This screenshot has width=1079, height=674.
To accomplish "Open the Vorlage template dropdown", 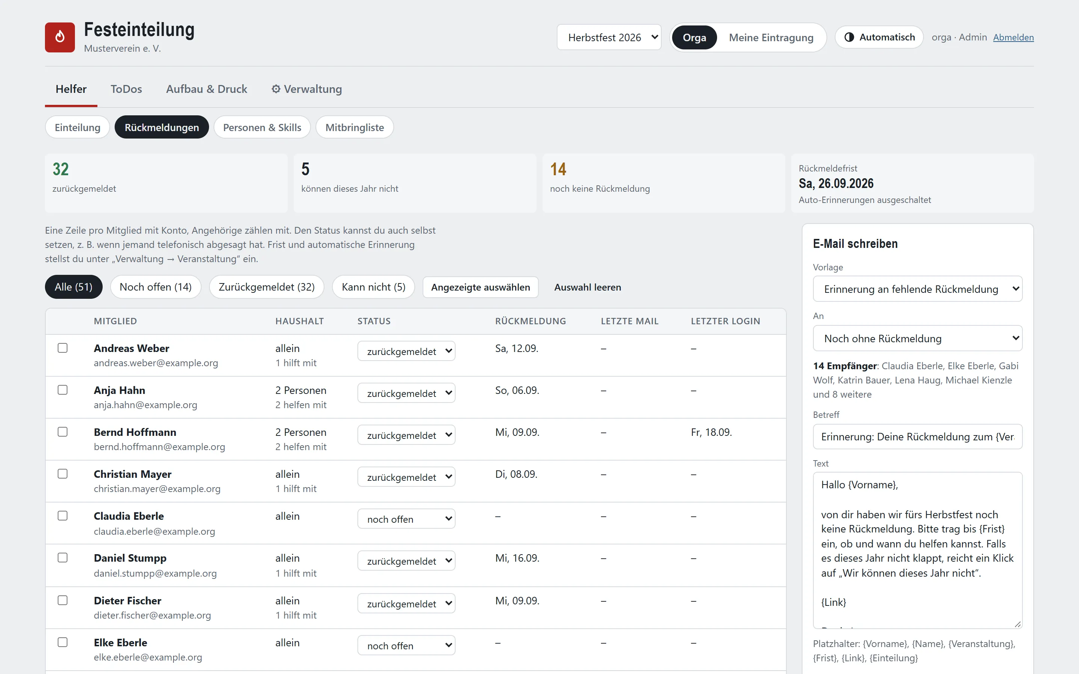I will click(x=918, y=289).
